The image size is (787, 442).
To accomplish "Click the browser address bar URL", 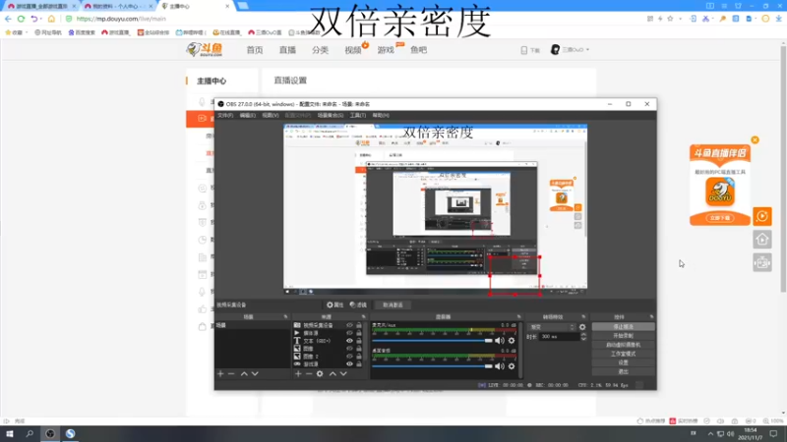I will (x=121, y=19).
